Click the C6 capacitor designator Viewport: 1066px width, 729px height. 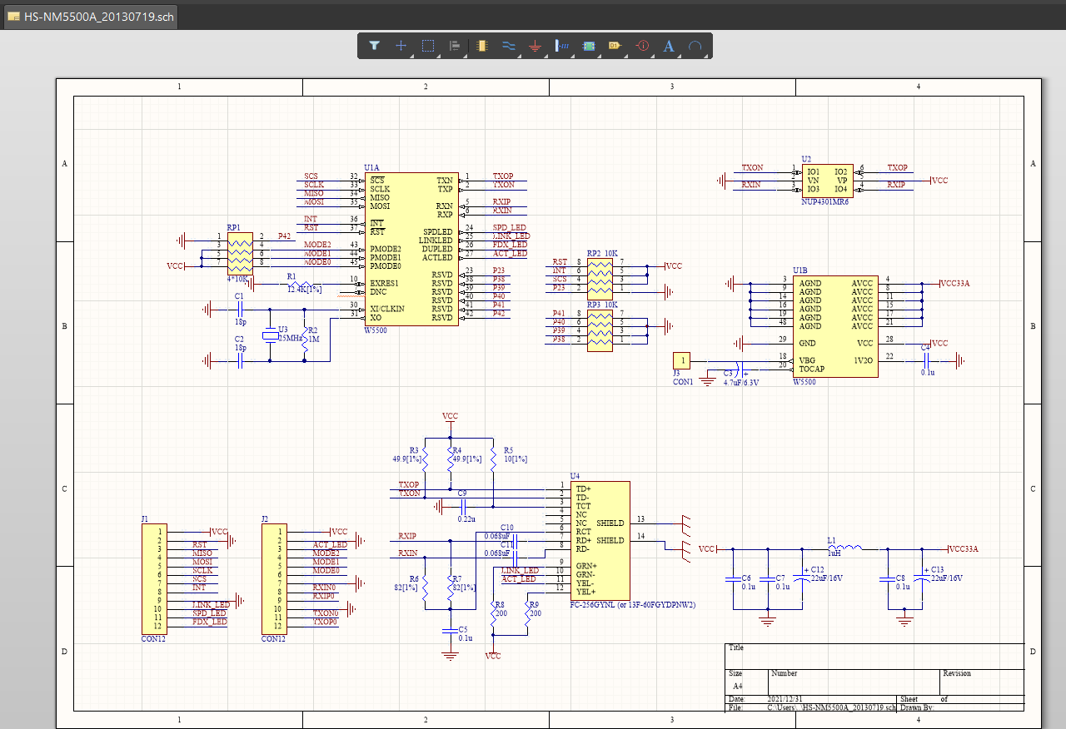pos(746,578)
